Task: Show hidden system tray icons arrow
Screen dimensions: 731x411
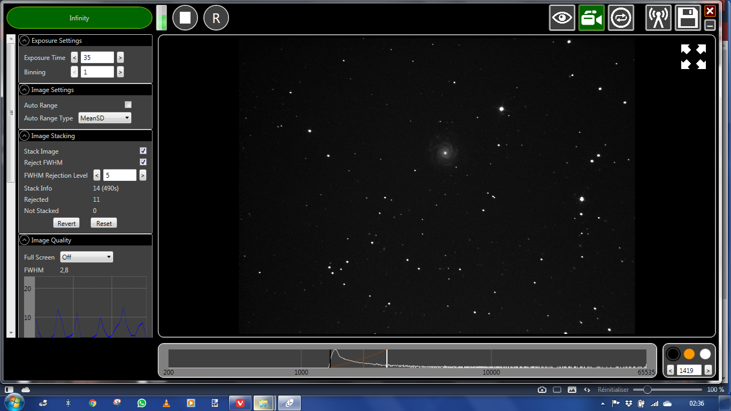Action: click(x=603, y=403)
